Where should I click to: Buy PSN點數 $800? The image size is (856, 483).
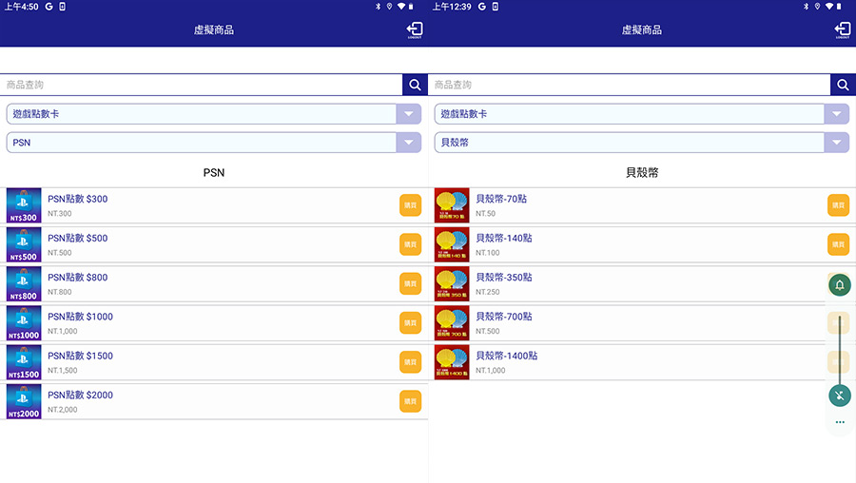click(410, 283)
